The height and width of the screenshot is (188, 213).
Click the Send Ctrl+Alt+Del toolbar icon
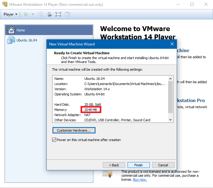(x=41, y=14)
